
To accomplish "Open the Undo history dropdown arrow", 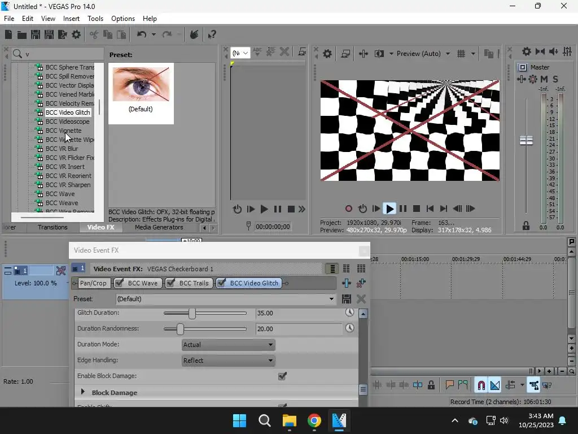I will coord(154,34).
